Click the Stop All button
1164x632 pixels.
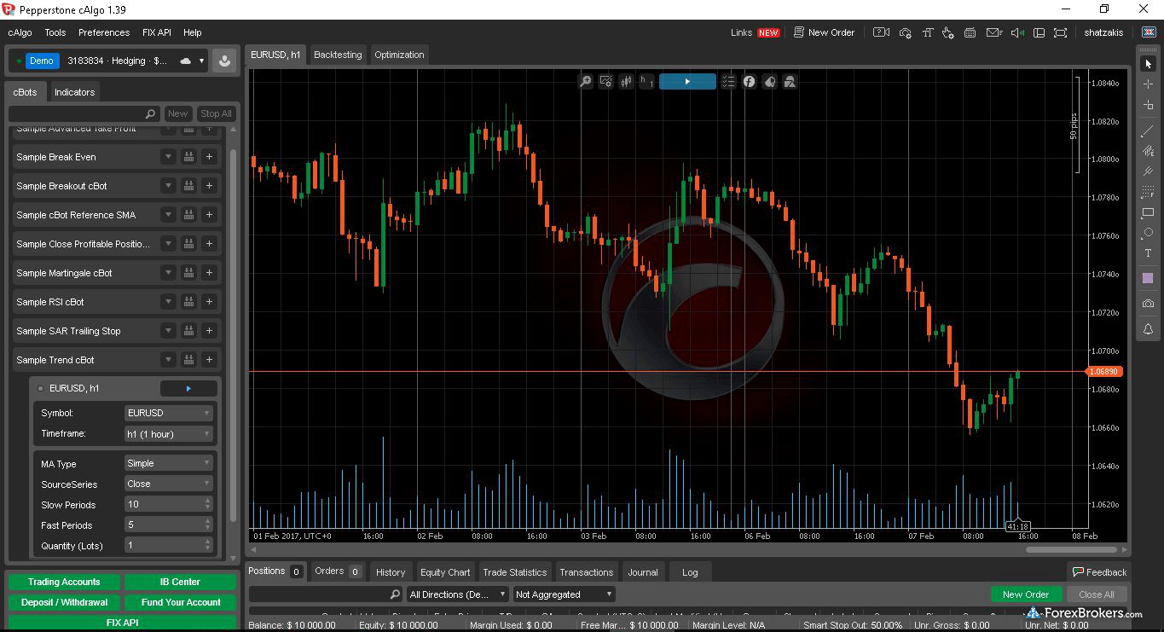216,113
